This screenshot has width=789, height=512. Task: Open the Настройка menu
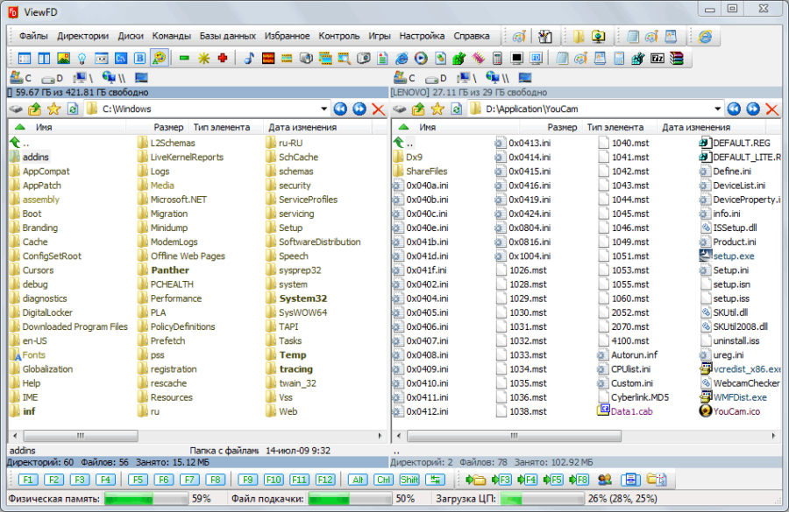422,37
